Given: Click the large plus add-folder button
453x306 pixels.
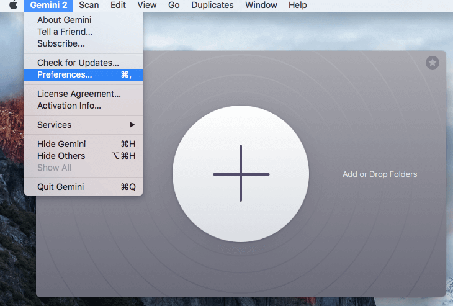Looking at the screenshot, I should (241, 174).
